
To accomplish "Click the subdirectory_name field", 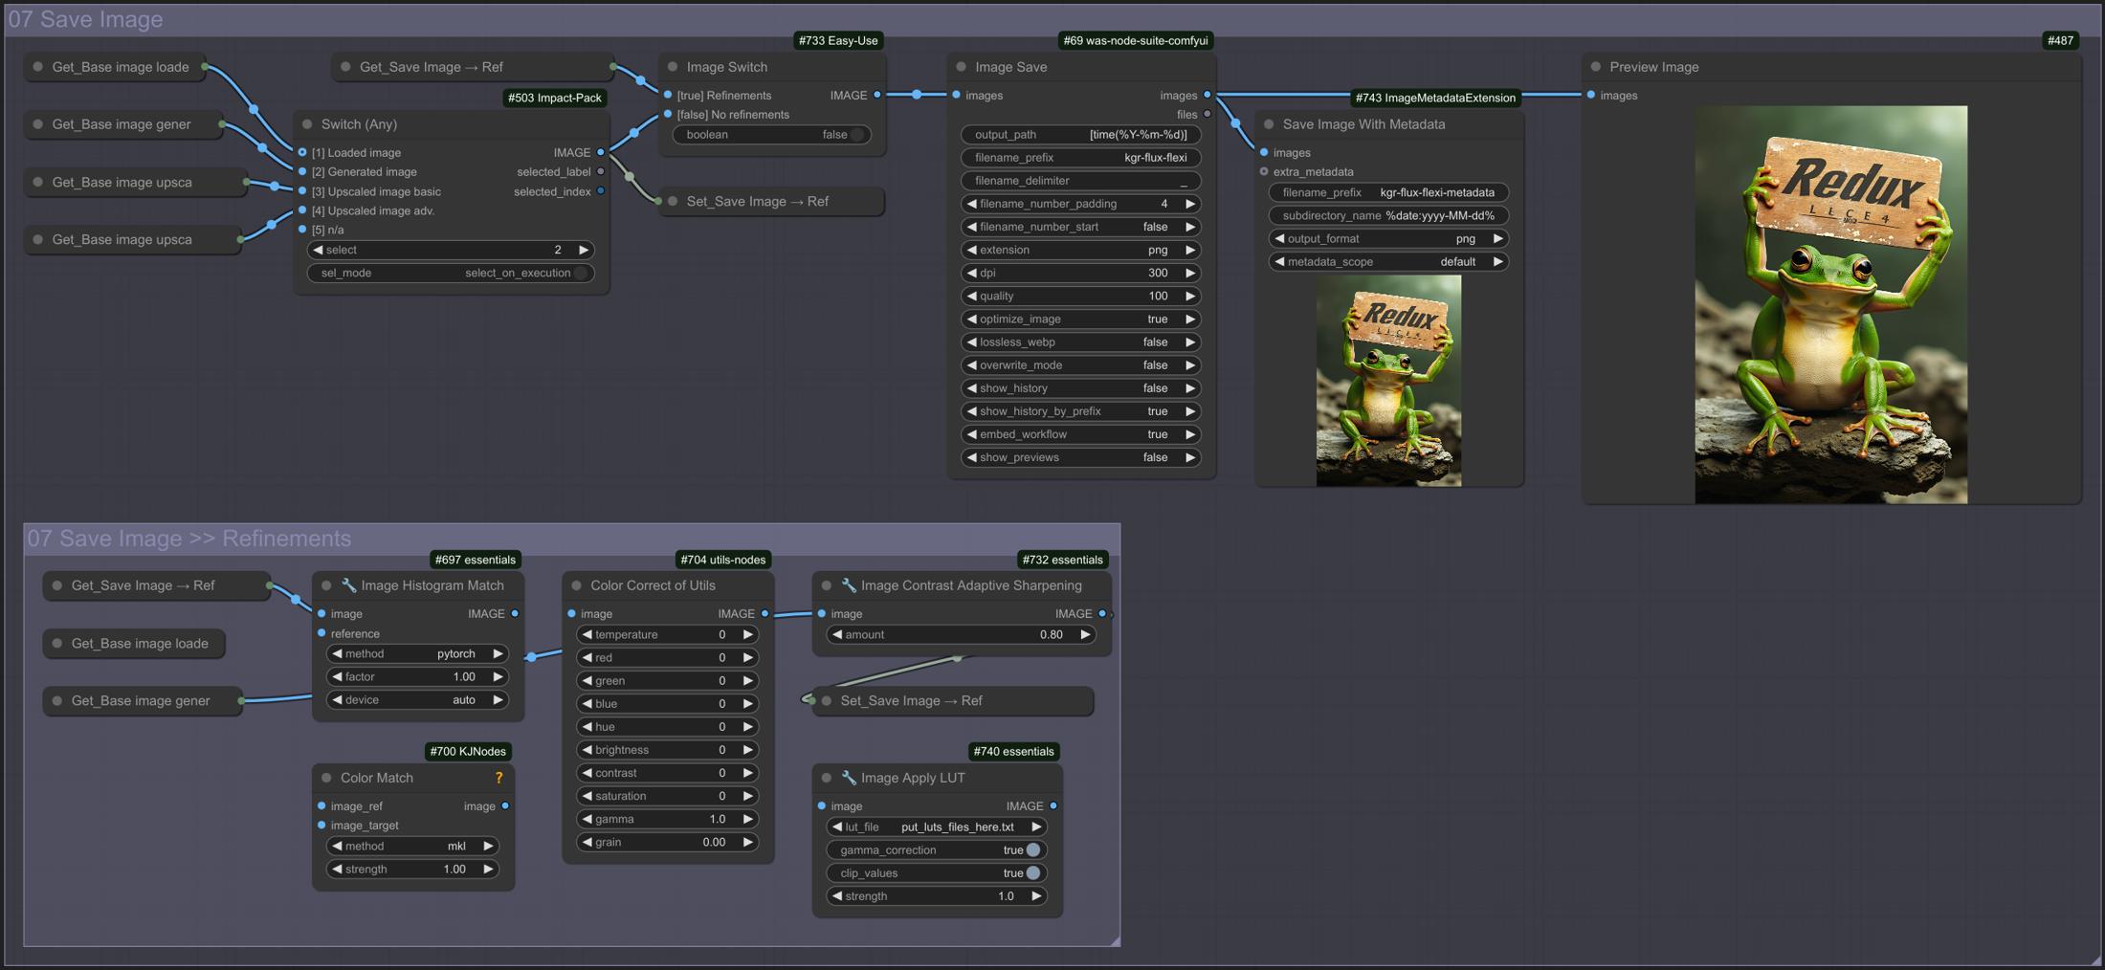I will (x=1388, y=215).
